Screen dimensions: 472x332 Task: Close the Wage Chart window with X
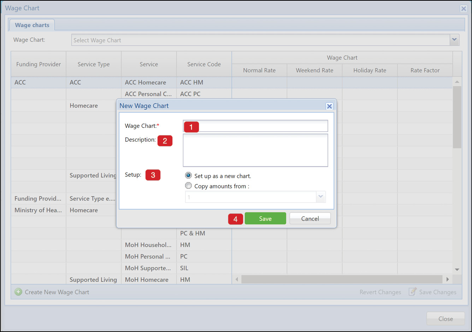point(464,8)
